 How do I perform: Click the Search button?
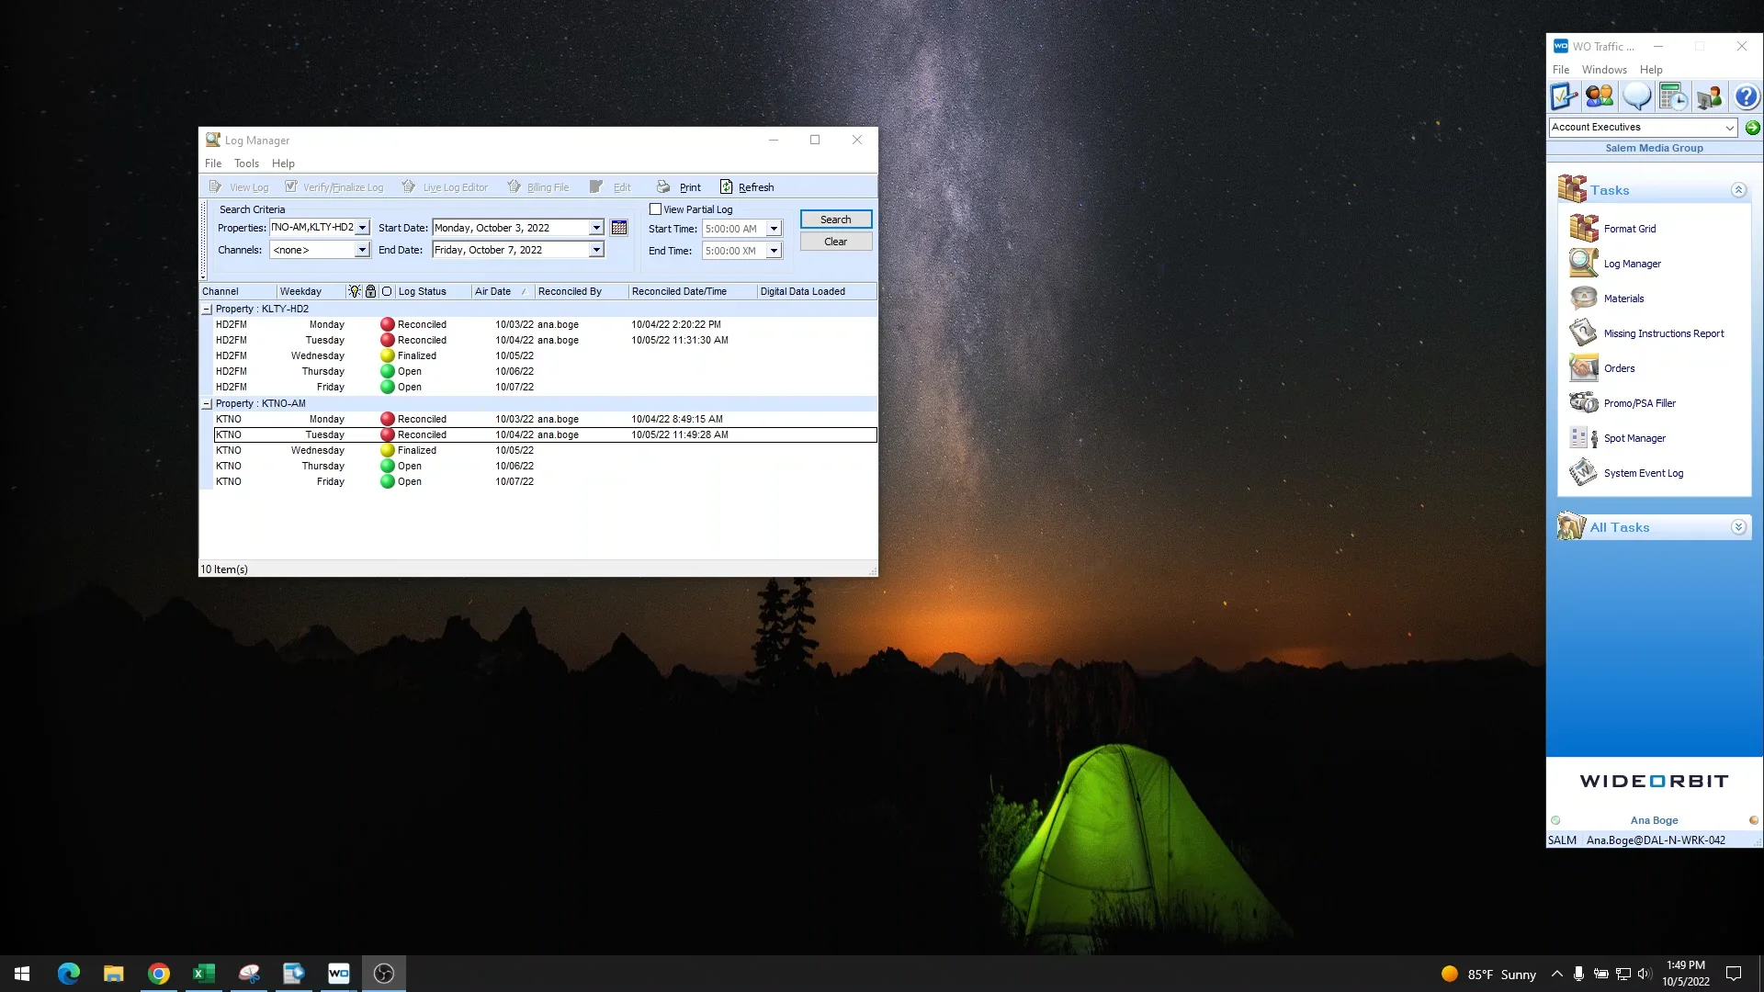[835, 219]
